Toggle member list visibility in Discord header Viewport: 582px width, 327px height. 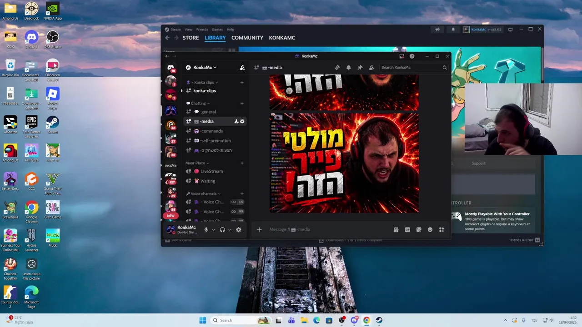point(371,68)
